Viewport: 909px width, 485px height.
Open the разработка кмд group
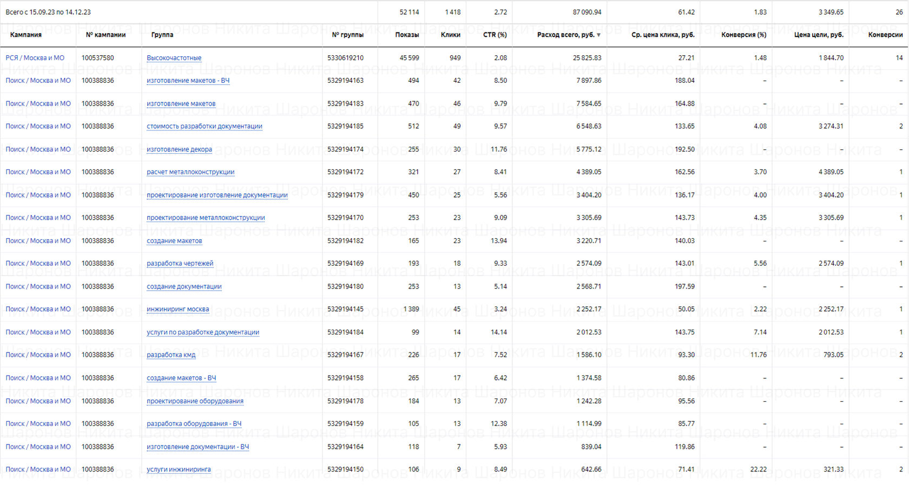(171, 355)
